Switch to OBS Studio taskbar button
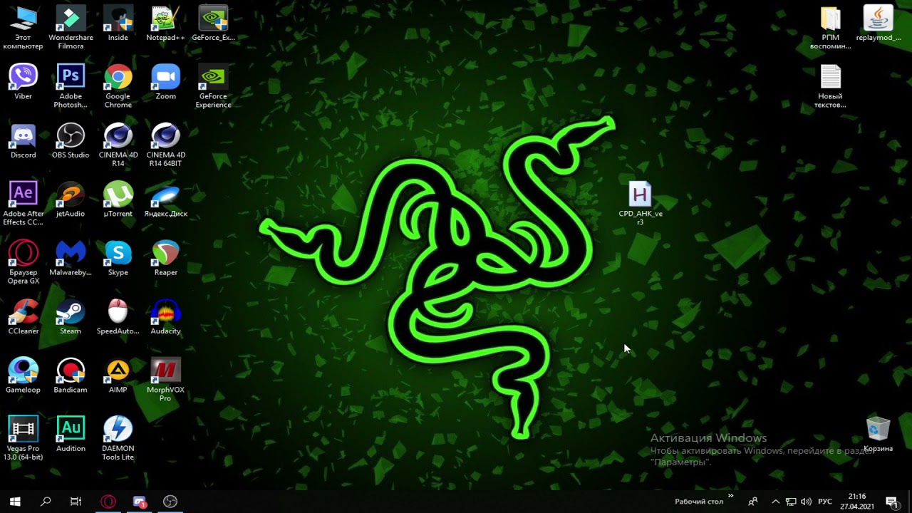Screen dimensions: 912x513 [x=170, y=502]
